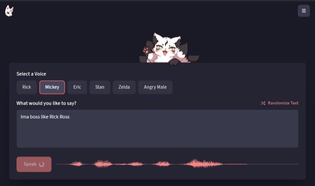Seek to the largest waveform peak

[195, 164]
